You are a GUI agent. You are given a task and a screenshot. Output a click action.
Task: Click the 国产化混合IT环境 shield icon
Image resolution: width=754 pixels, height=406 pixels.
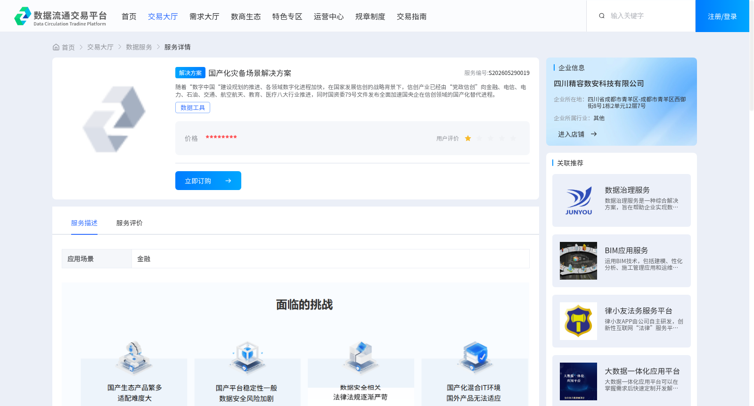[475, 357]
